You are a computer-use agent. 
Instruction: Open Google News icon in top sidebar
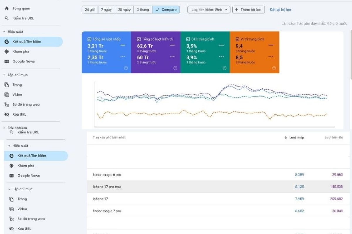tap(7, 61)
